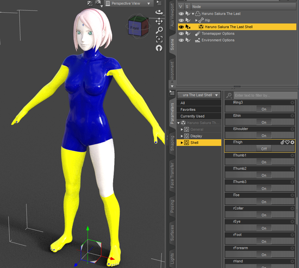Select the viewport orbit/rotate camera tool
This screenshot has width=299, height=268.
click(x=159, y=13)
